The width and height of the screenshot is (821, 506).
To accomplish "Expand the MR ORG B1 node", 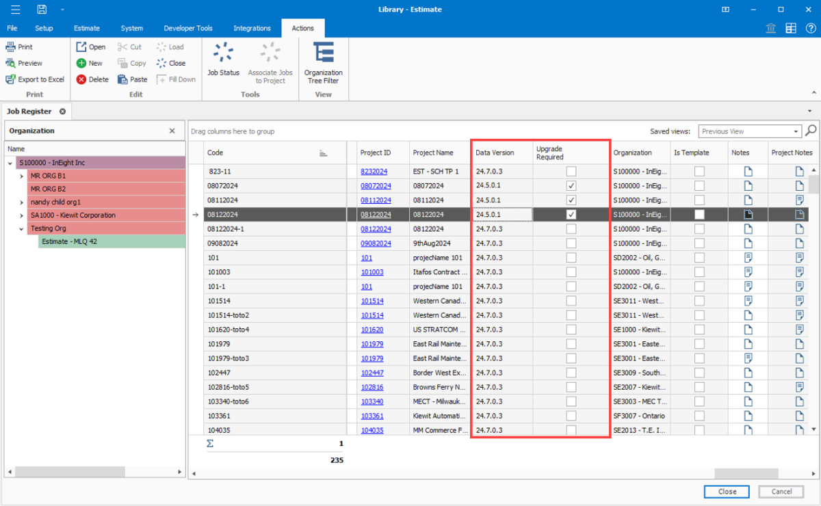I will [x=23, y=176].
